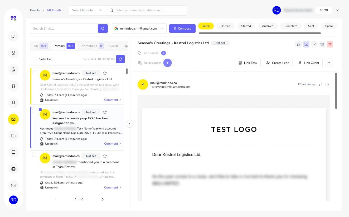Viewport: 349px width, 217px height.
Task: Open the three-dot more options menu
Action: coord(327,84)
